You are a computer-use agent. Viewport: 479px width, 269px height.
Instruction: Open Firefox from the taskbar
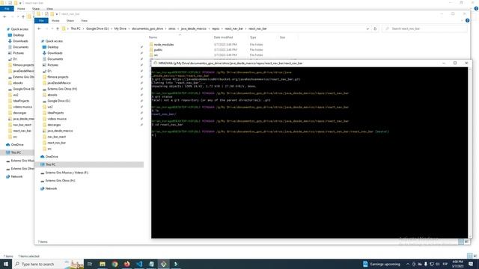click(126, 264)
